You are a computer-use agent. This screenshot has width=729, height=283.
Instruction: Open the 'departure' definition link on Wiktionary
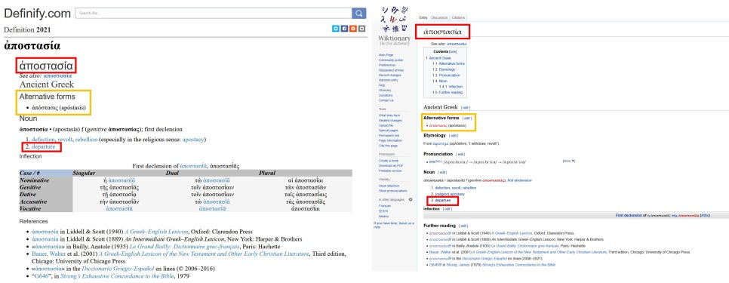click(443, 200)
